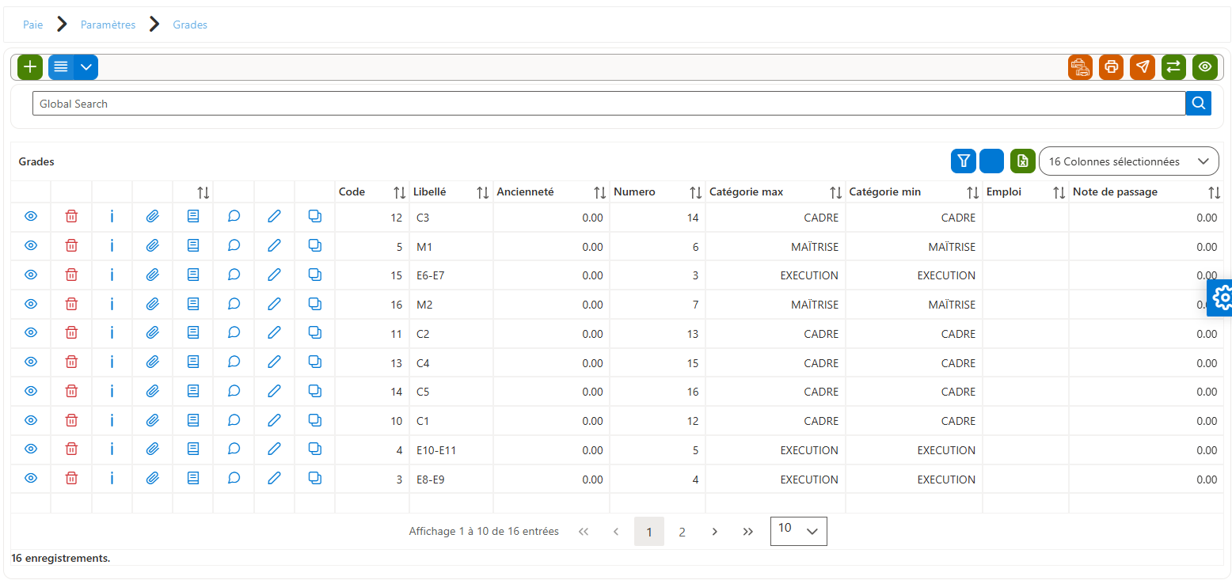Click the blue list view button
Screen dimensions: 1232x580
61,67
